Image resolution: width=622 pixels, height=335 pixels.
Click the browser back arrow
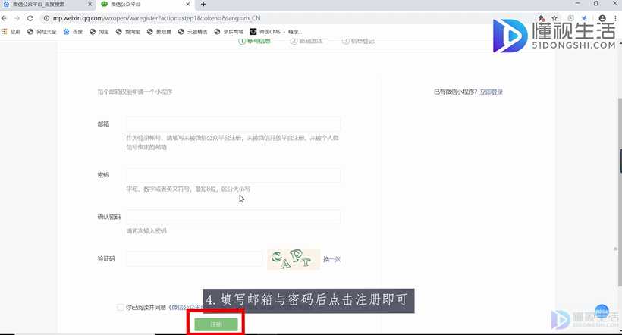tap(6, 17)
